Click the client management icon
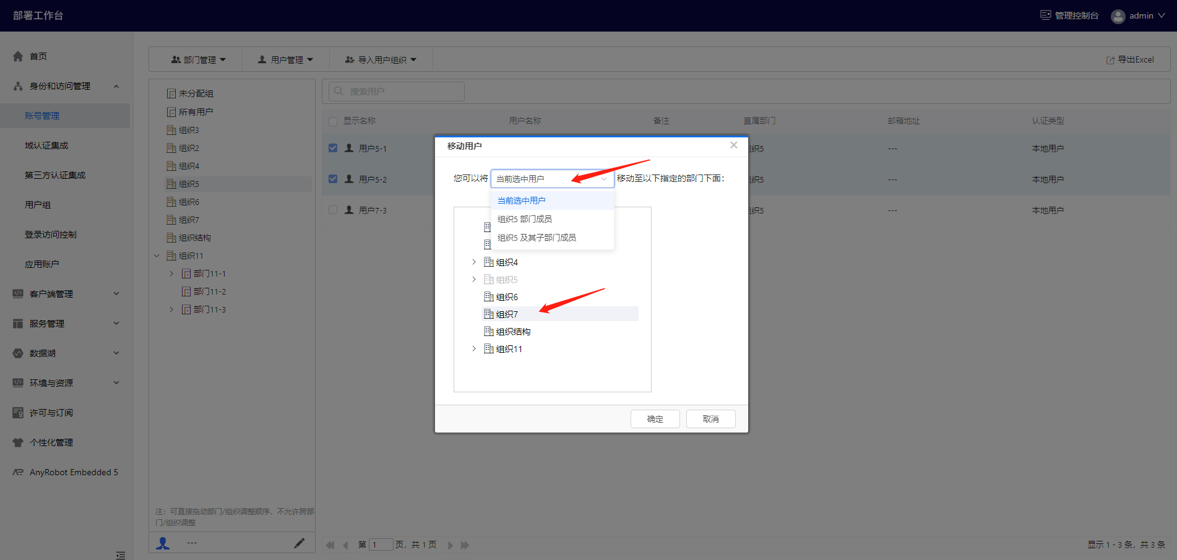The width and height of the screenshot is (1177, 560). click(x=18, y=294)
